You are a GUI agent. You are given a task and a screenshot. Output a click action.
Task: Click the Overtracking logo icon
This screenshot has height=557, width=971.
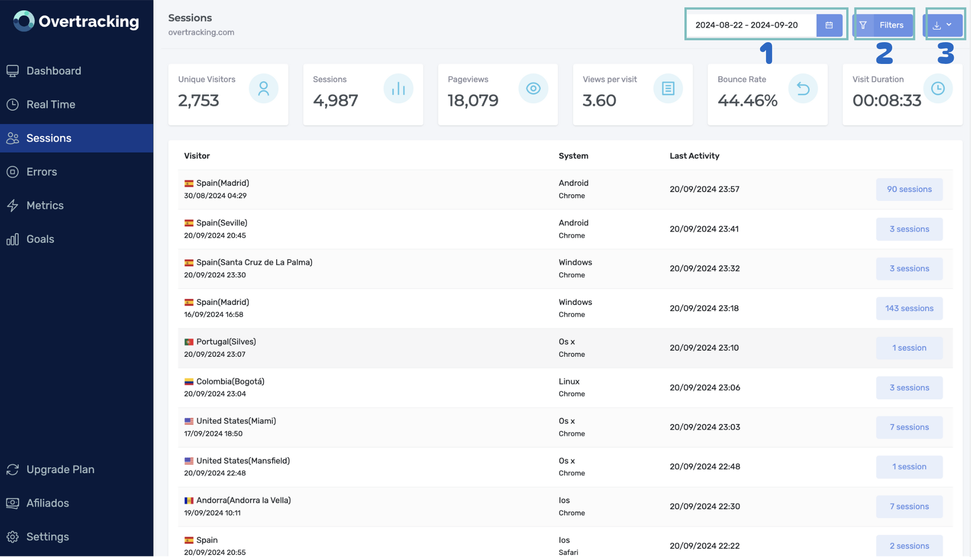tap(24, 21)
